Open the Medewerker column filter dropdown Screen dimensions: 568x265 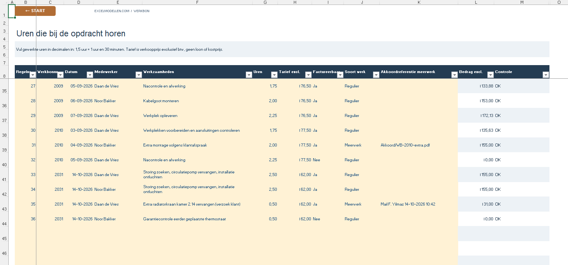coord(139,75)
